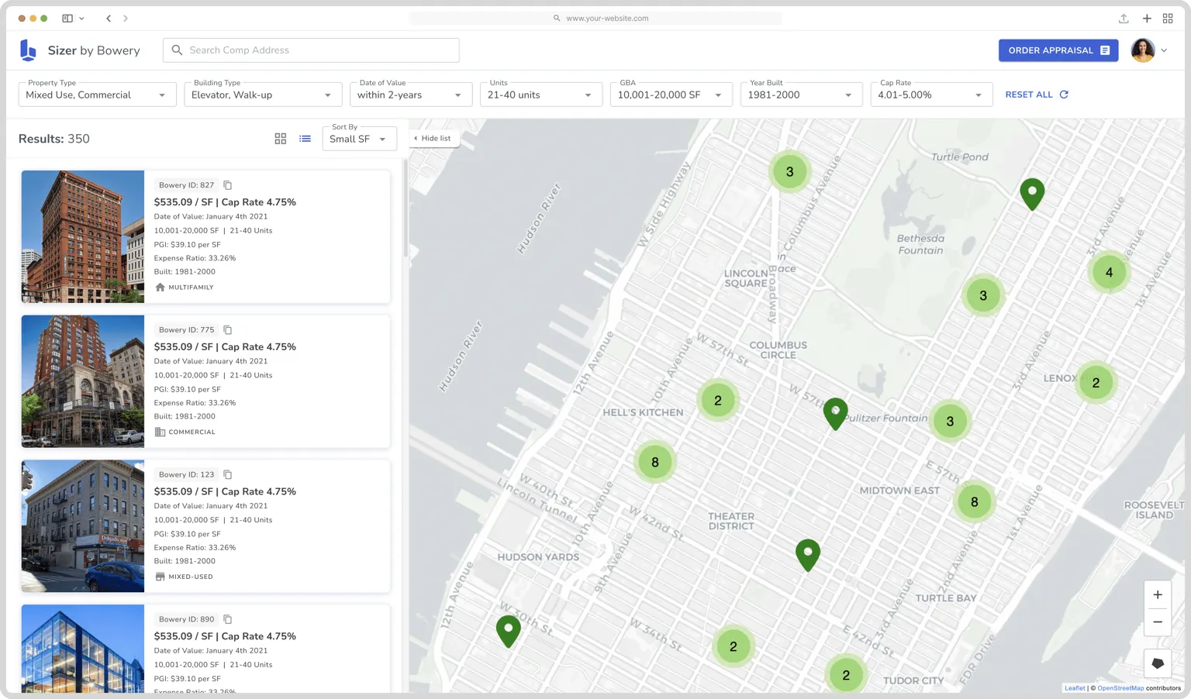
Task: Focus the Search Comp Address field
Action: coord(311,50)
